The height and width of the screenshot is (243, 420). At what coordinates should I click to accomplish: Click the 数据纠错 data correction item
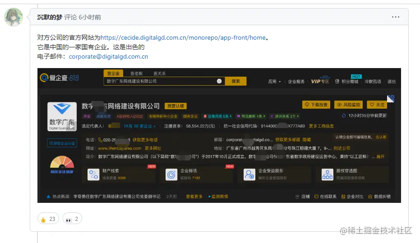379,197
